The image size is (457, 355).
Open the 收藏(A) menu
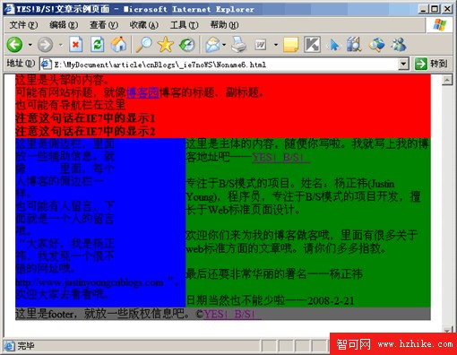(x=143, y=25)
